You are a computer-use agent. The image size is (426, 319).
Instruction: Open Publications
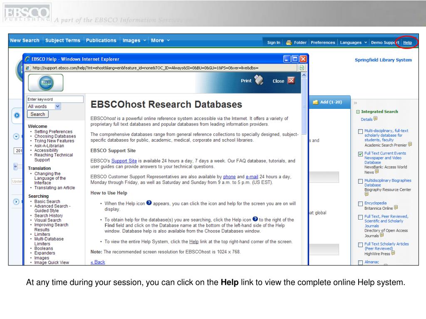click(x=101, y=40)
